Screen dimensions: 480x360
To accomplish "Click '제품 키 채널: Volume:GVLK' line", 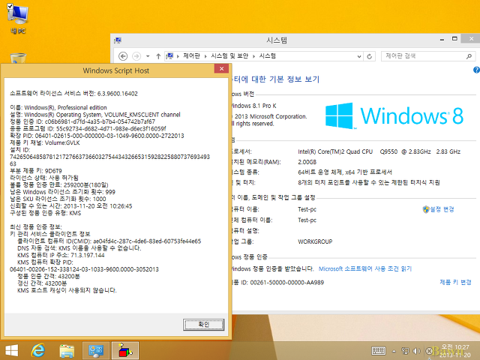I will (45, 142).
